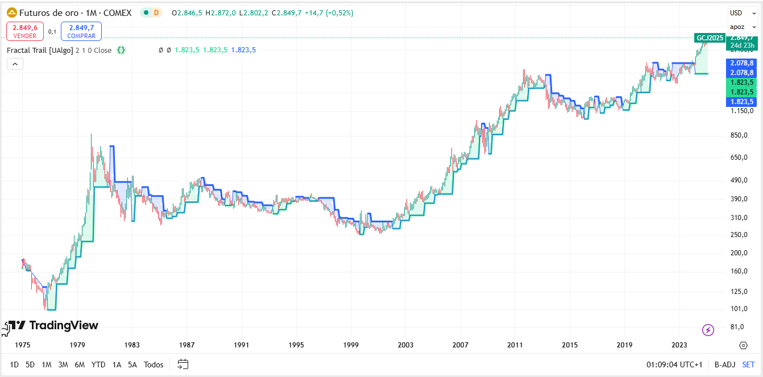Click the gold futures symbol logo

[x=11, y=13]
